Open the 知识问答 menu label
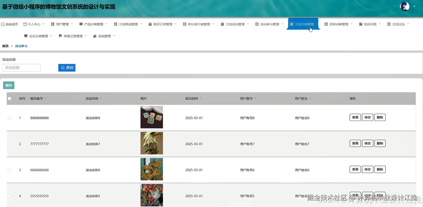This screenshot has height=207, width=423. point(370,24)
